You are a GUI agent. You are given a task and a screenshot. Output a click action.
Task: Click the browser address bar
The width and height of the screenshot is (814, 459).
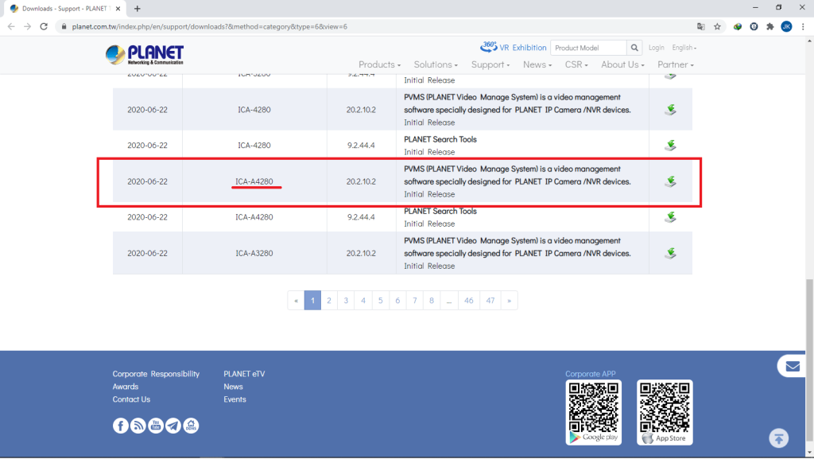[374, 26]
